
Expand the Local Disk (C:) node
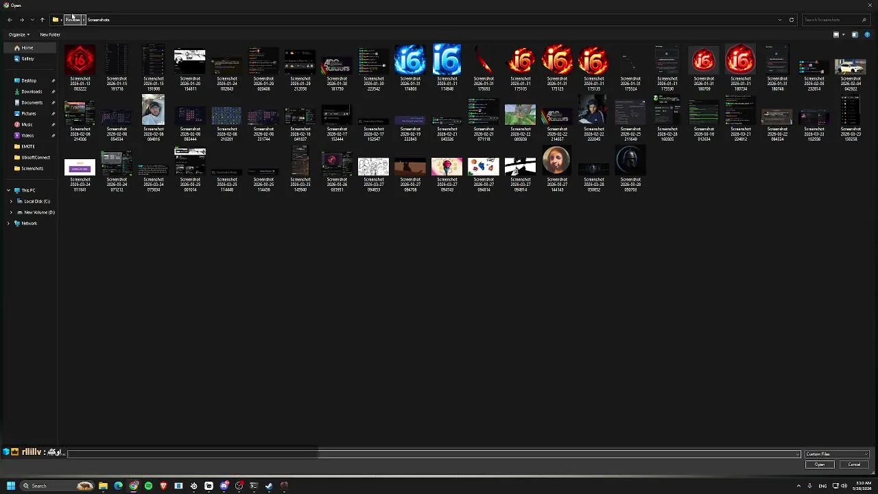[11, 202]
